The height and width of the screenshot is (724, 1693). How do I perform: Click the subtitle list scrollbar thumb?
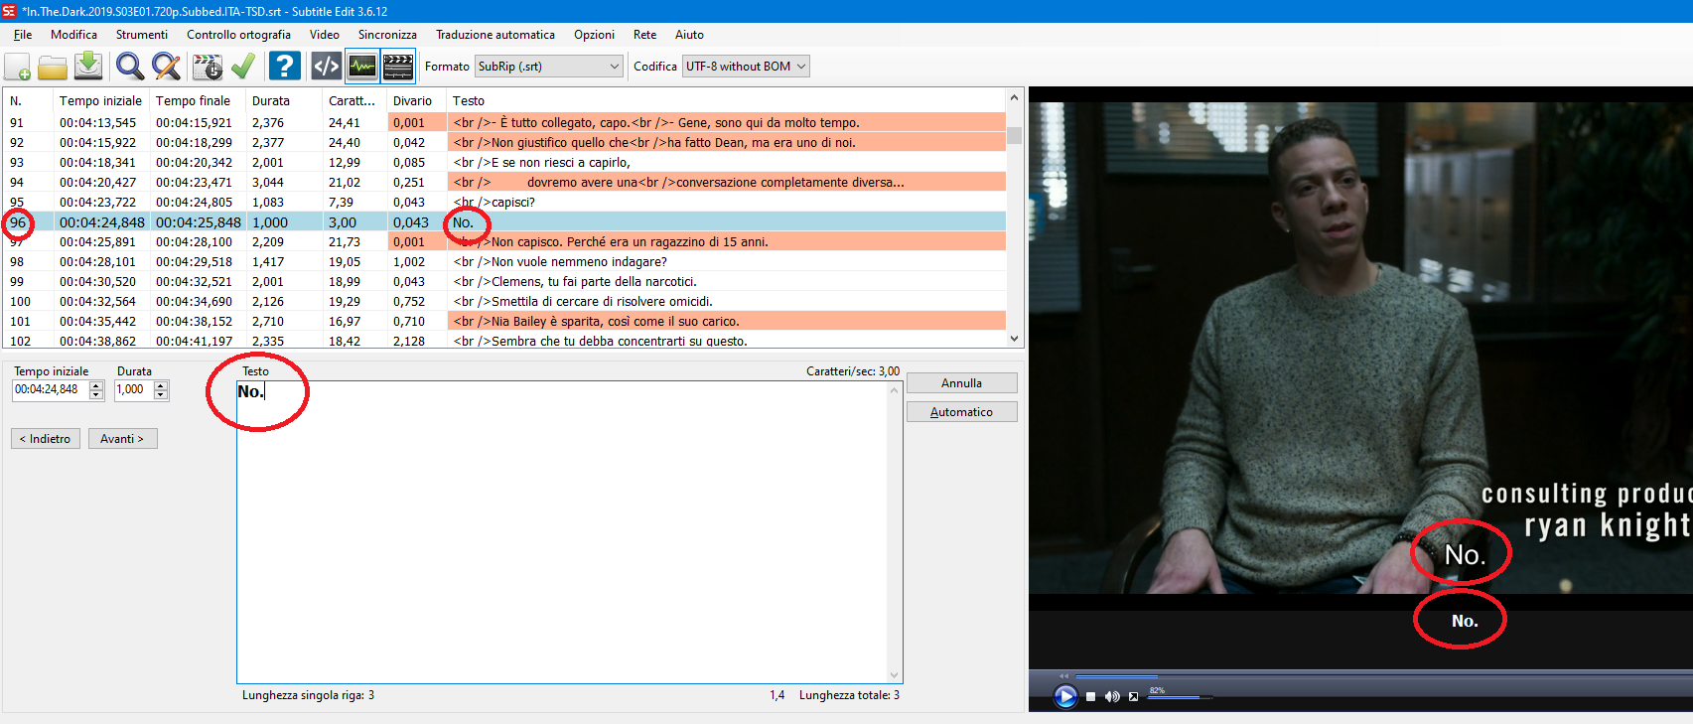point(1014,135)
